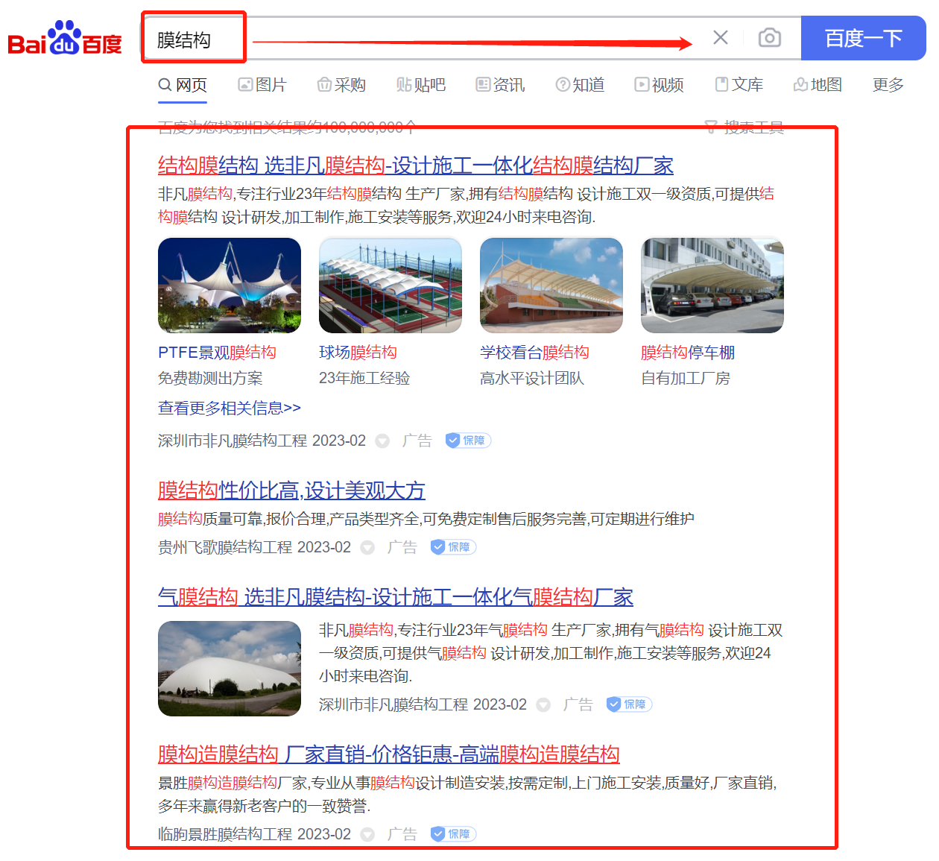Open result 膜构造膜结构 厂家直销
This screenshot has width=939, height=861.
(x=389, y=754)
